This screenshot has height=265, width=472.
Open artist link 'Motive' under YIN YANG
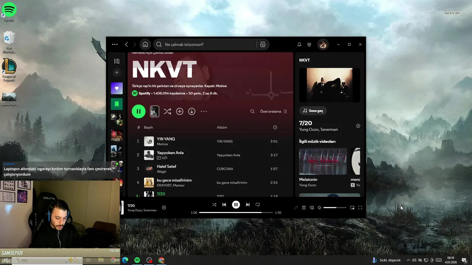[x=162, y=144]
